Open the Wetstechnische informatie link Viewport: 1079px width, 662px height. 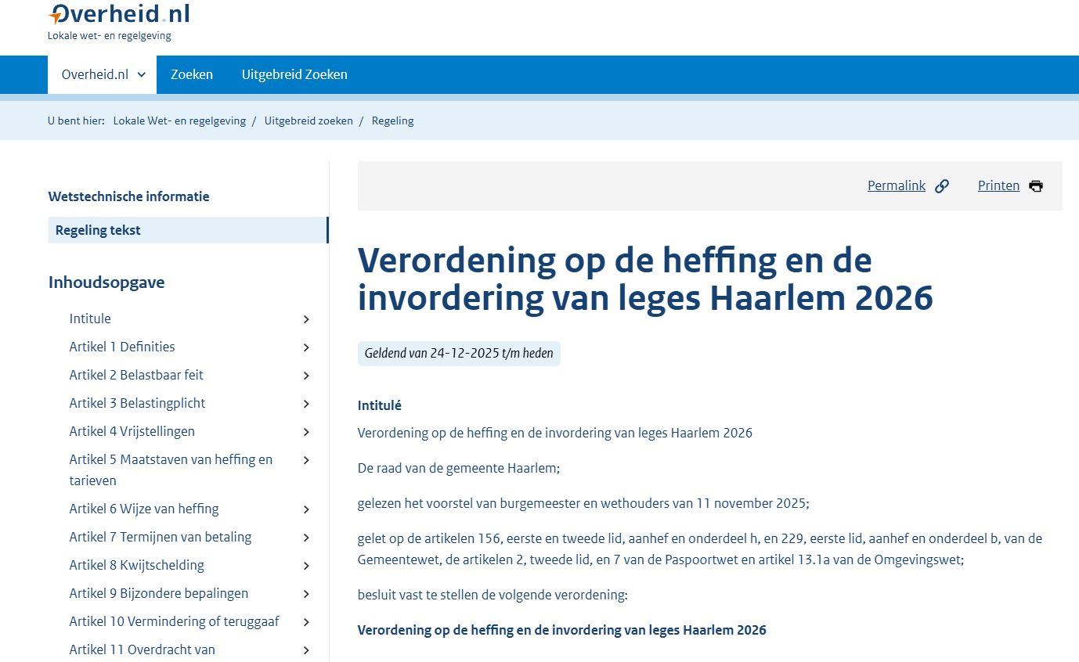click(x=128, y=196)
